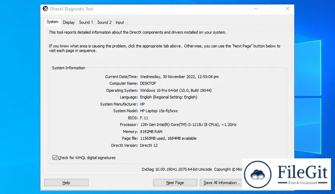The image size is (335, 194).
Task: Click BIOS value F.11
Action: click(144, 118)
